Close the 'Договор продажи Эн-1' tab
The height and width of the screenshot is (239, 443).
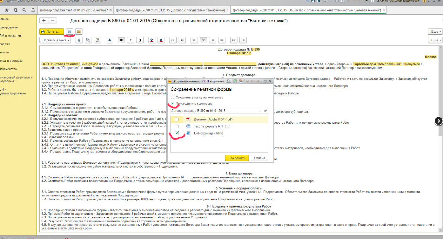(111, 10)
